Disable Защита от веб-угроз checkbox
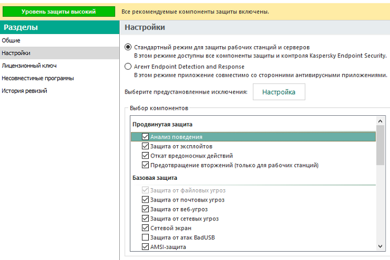390x260 pixels. pos(145,209)
